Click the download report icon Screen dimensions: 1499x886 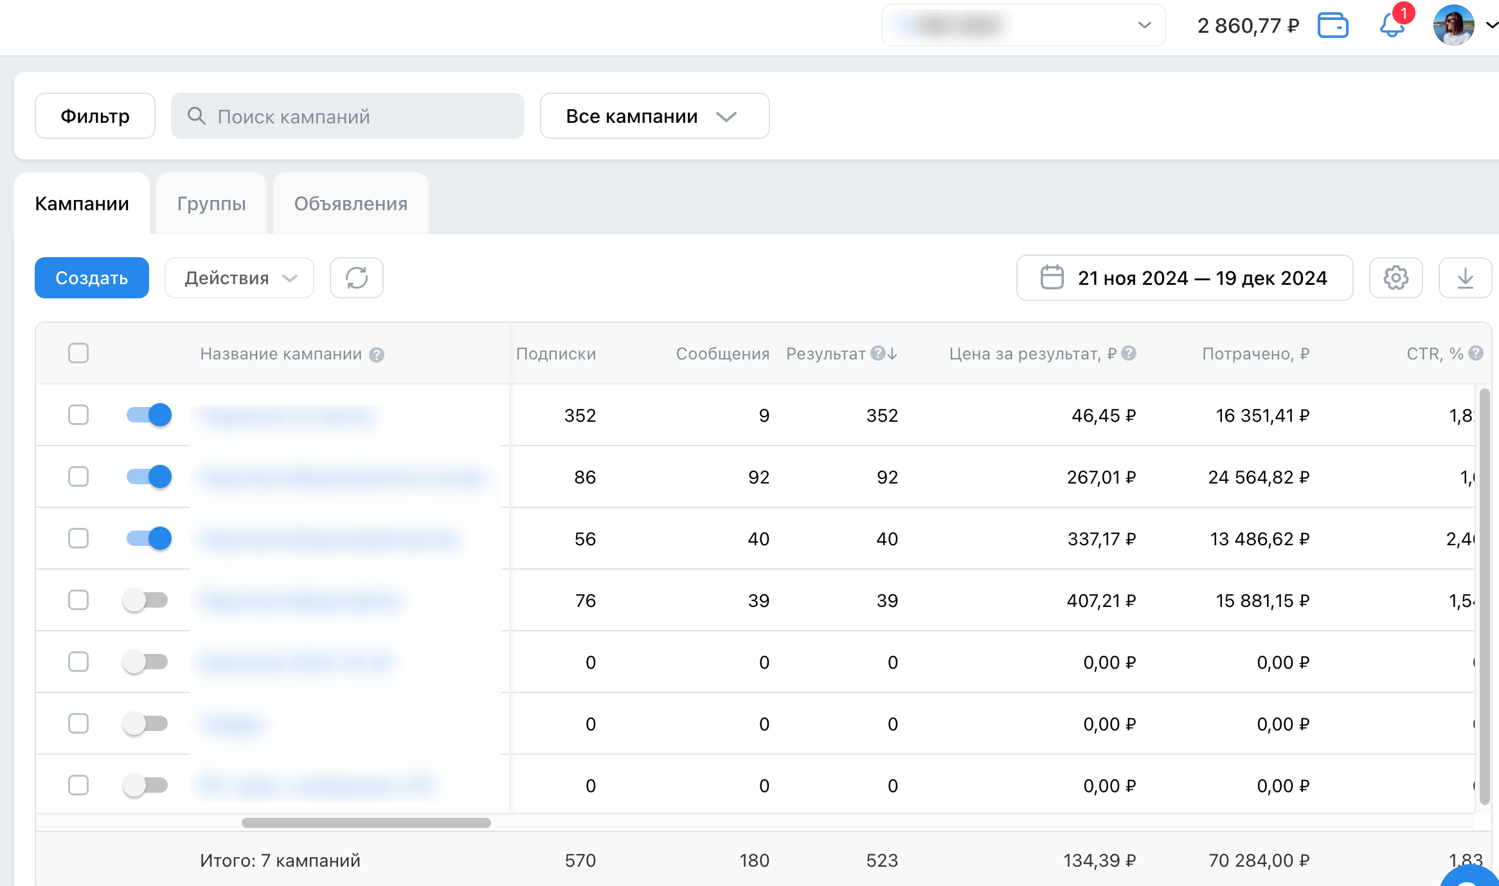point(1465,278)
